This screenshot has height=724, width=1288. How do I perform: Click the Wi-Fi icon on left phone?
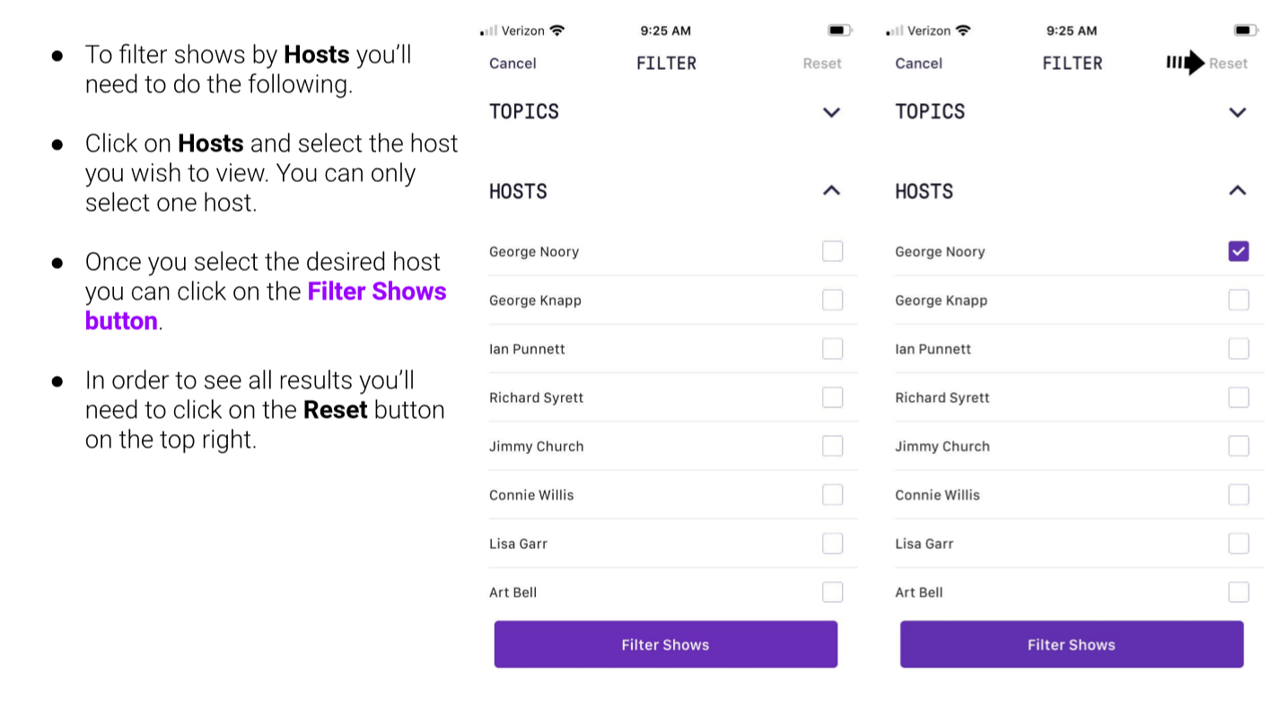[x=557, y=31]
